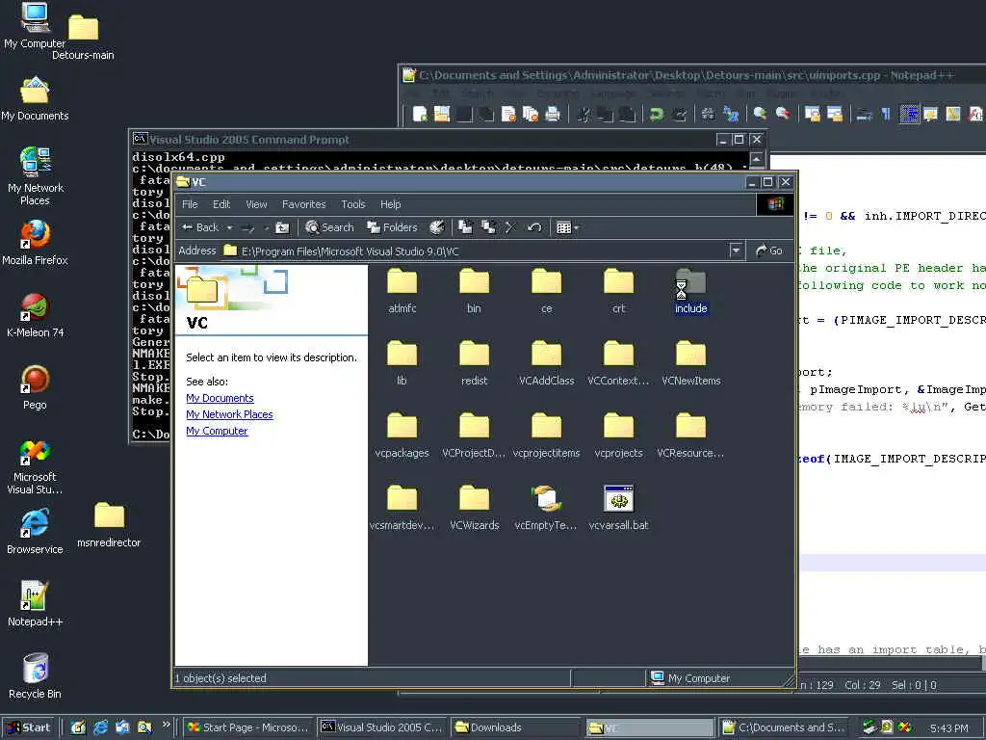
Task: Expand the Address bar dropdown
Action: (x=736, y=251)
